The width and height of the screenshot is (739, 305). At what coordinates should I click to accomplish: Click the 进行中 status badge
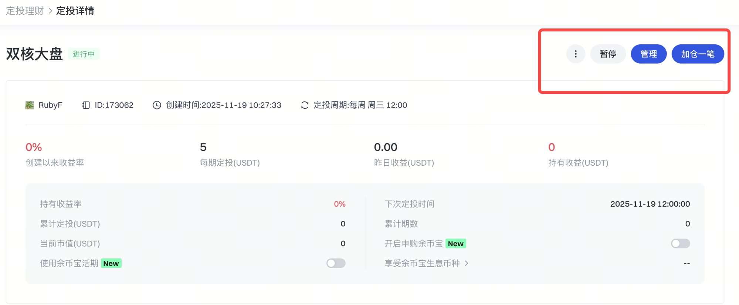point(84,54)
